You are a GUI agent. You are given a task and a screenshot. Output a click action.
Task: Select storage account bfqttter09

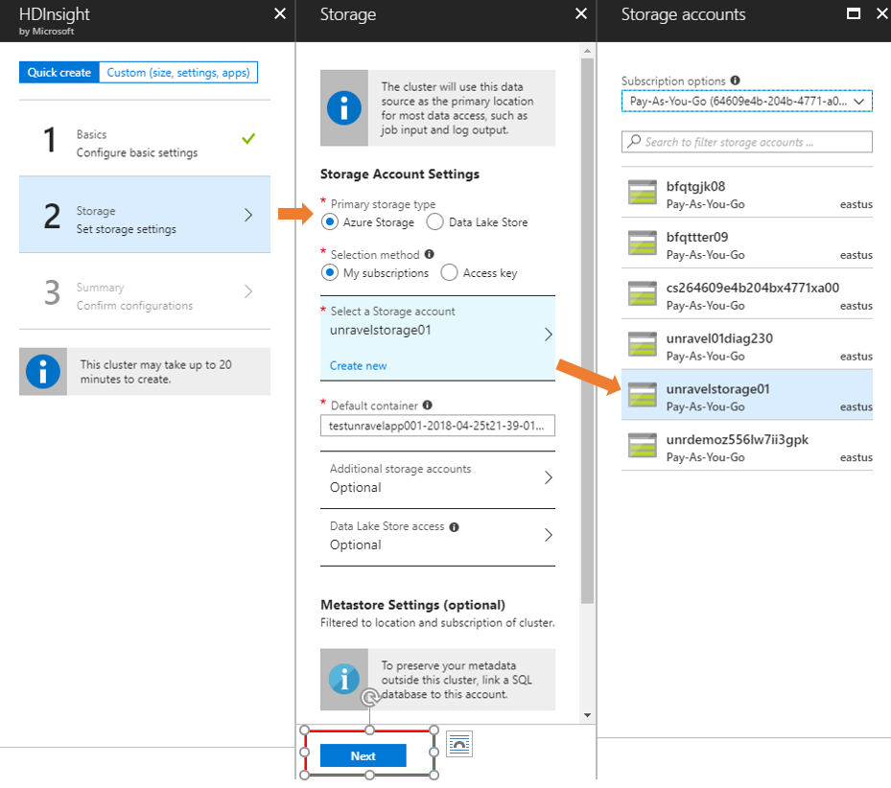coord(747,243)
